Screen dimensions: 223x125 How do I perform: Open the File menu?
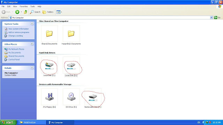[3, 7]
